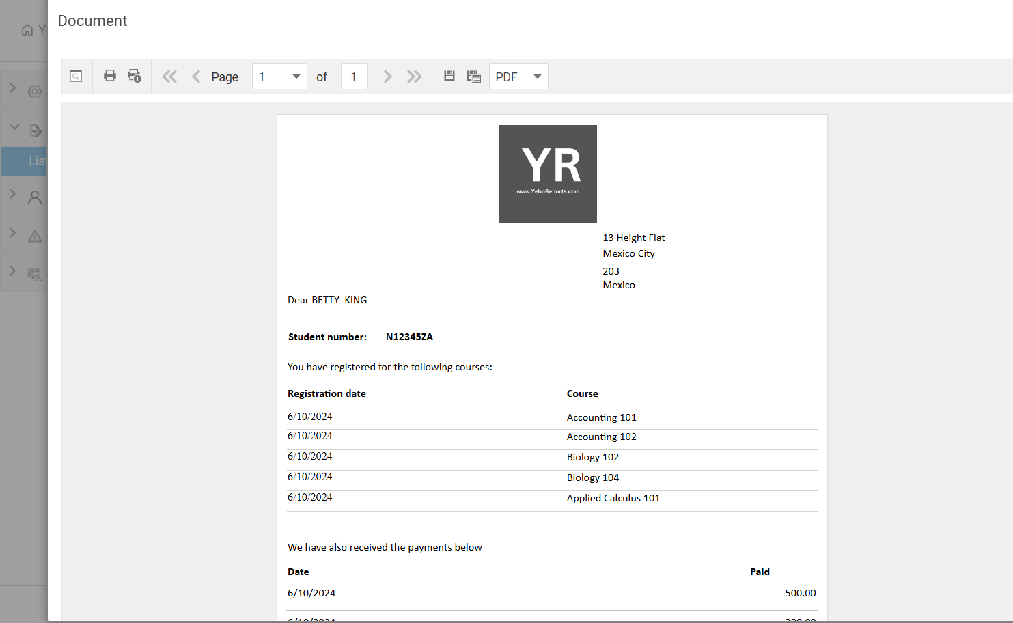Go to the next page arrow
This screenshot has width=1013, height=623.
click(x=387, y=77)
